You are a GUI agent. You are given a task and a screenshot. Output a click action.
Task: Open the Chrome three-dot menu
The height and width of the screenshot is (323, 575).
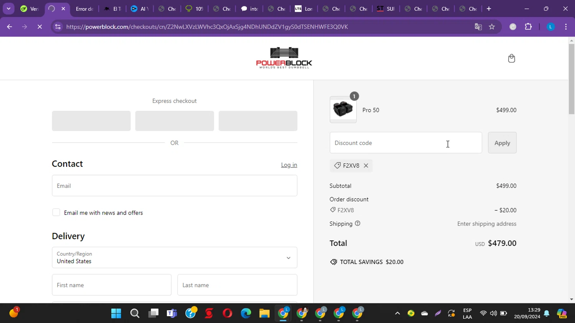566,27
